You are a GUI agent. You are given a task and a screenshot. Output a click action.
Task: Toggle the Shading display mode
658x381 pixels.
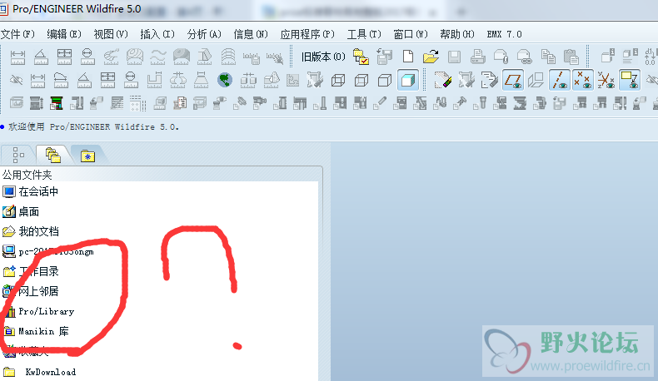point(408,80)
